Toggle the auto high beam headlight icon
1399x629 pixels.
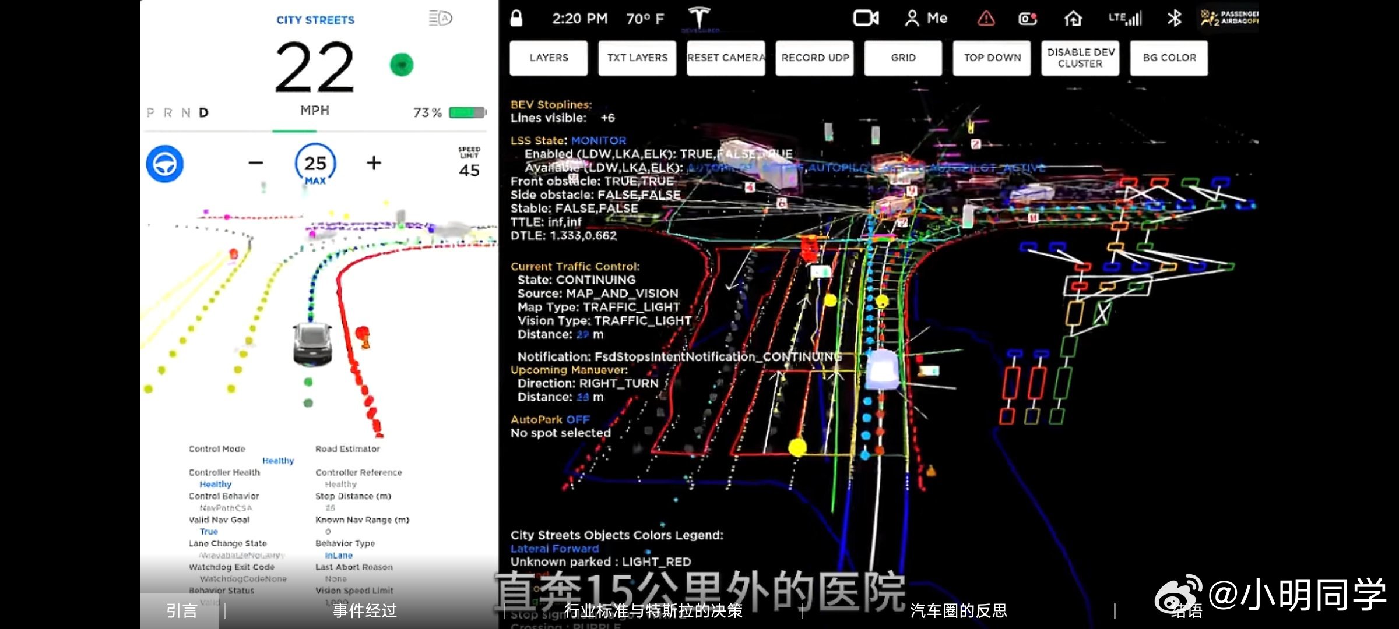pyautogui.click(x=440, y=18)
